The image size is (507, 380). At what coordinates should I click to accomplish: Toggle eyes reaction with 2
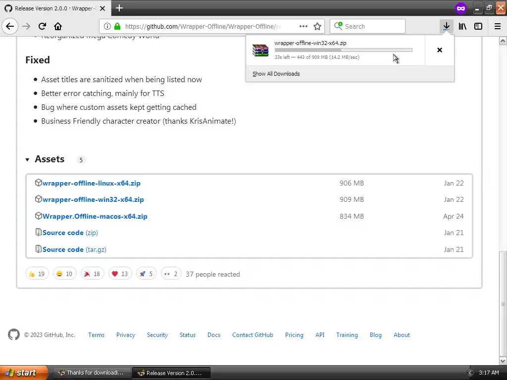tap(171, 274)
